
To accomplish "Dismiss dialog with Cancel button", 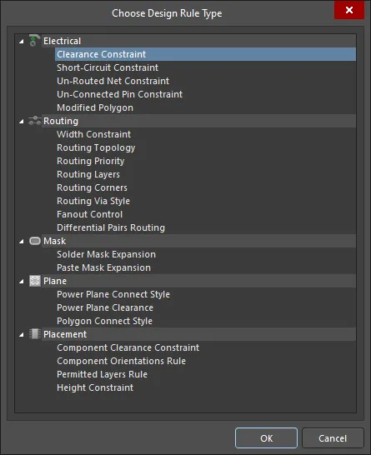I will pyautogui.click(x=333, y=438).
